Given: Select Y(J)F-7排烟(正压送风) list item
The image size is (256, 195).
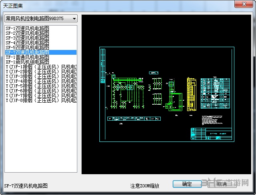Looking at the screenshot, I should [40, 96].
